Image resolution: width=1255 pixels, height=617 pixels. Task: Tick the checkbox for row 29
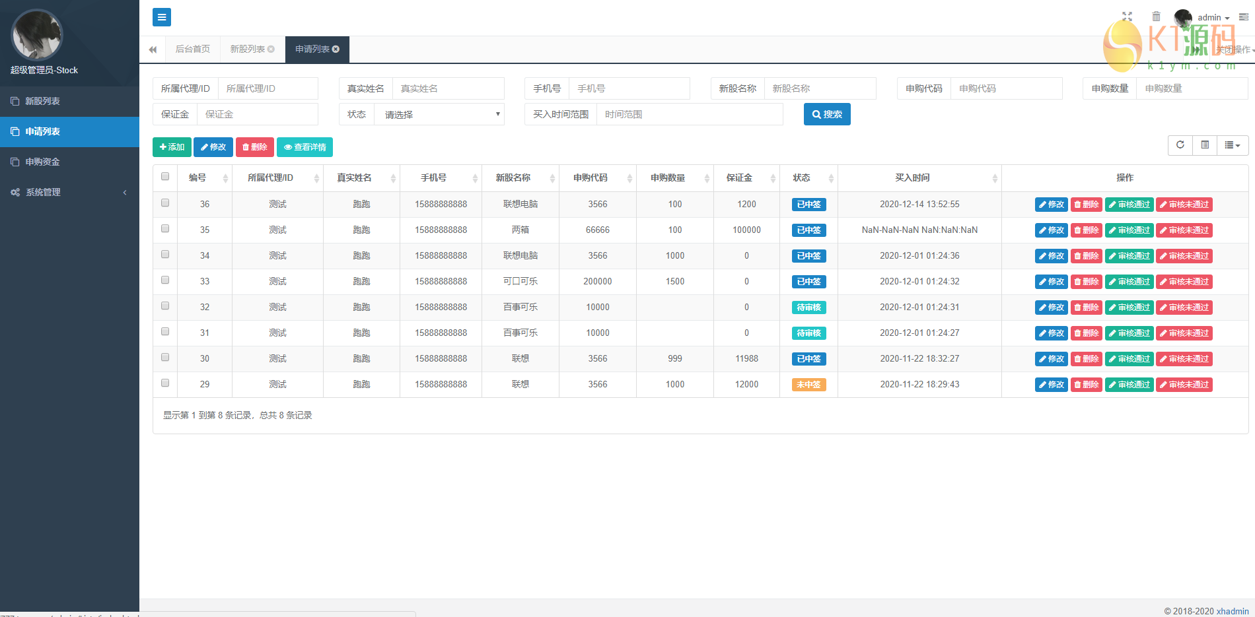pyautogui.click(x=165, y=383)
